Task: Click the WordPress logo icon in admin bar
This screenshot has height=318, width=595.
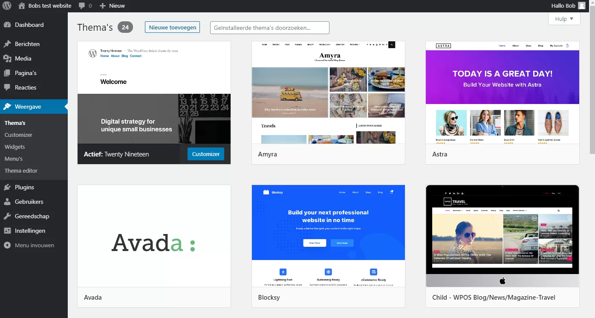Action: pos(7,6)
